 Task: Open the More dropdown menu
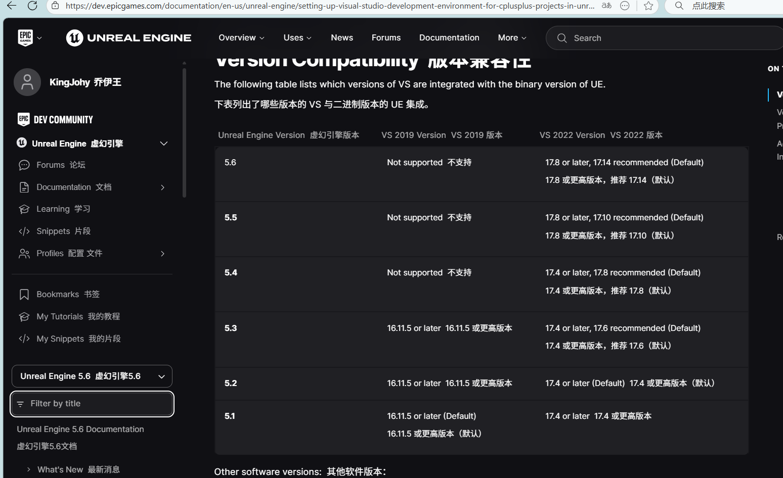(x=512, y=38)
